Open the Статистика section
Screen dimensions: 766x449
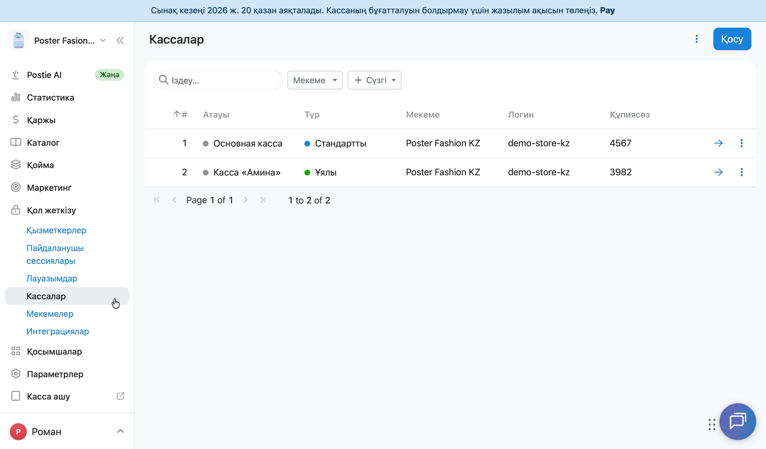[x=67, y=98]
